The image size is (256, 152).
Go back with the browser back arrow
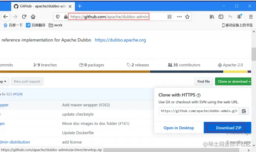pyautogui.click(x=6, y=17)
